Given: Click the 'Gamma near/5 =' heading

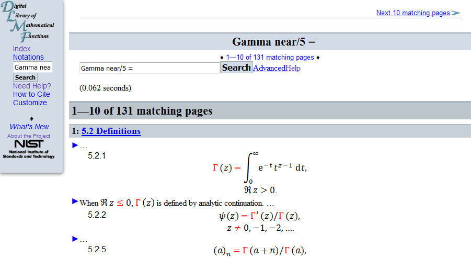Looking at the screenshot, I should point(273,42).
